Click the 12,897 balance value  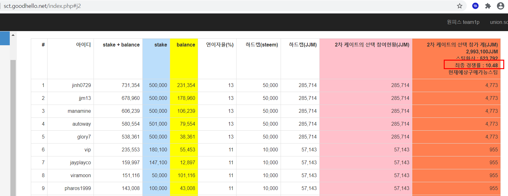point(187,162)
